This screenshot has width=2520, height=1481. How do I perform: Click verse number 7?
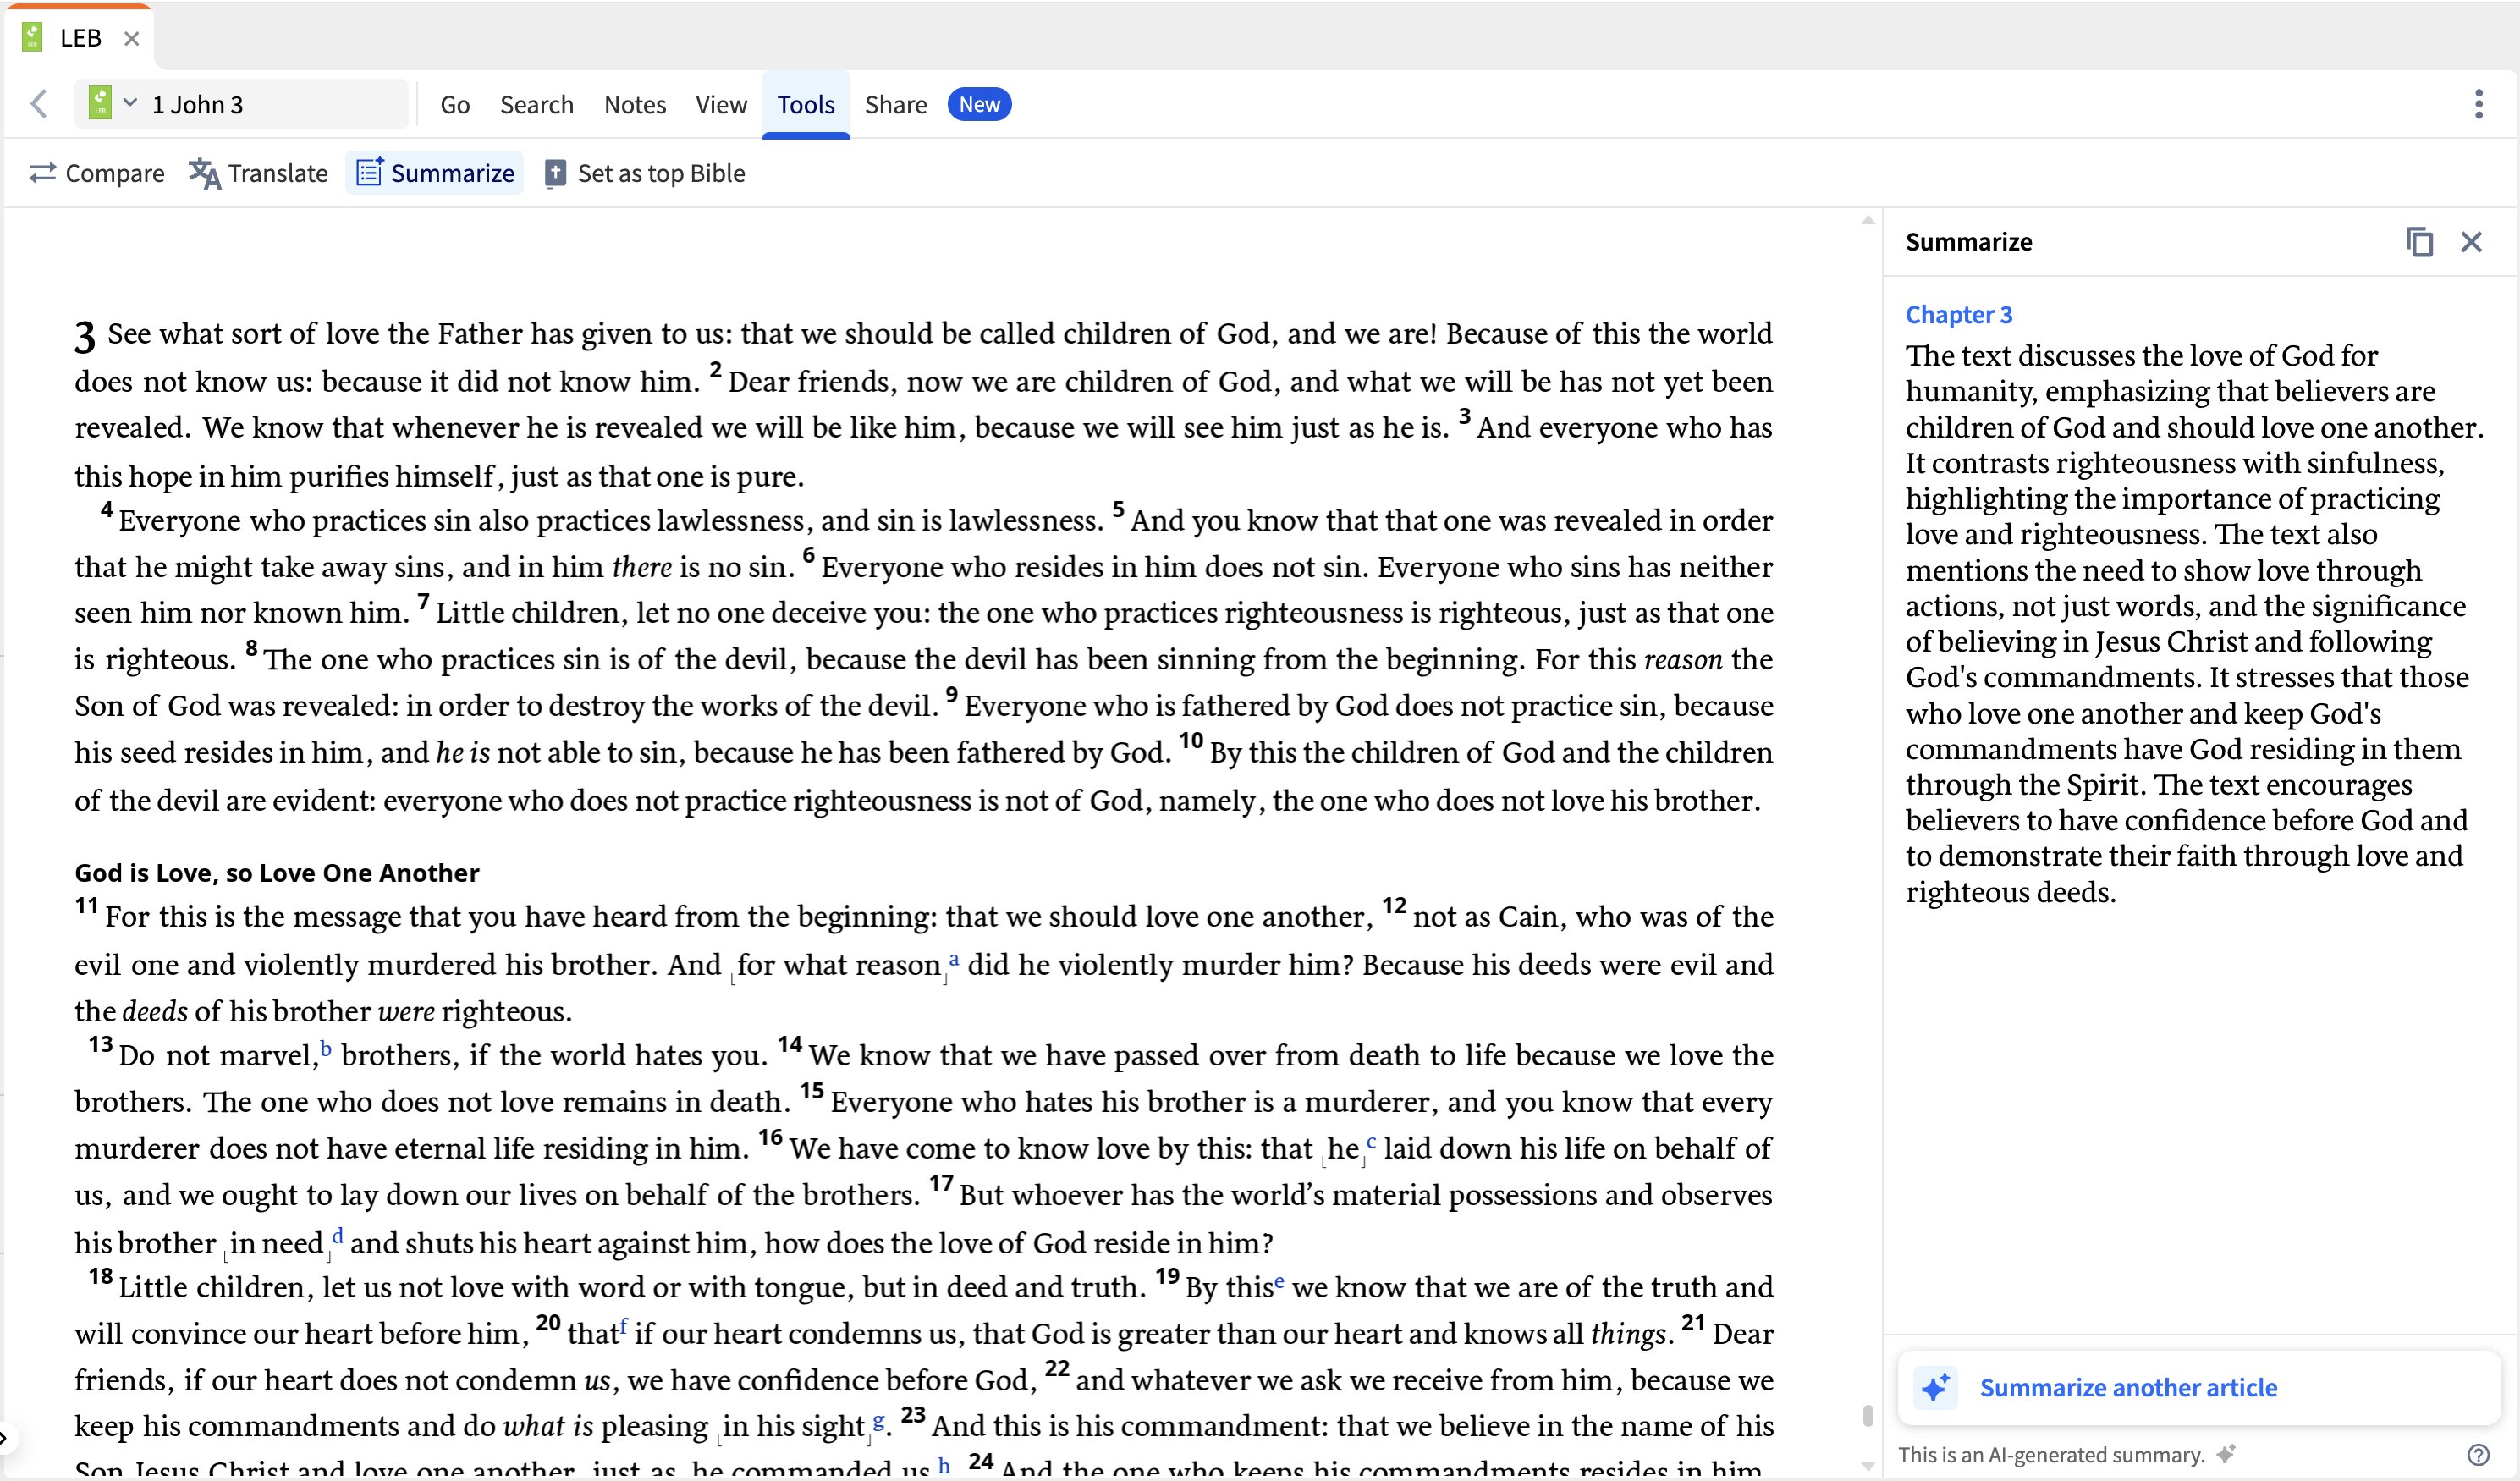point(424,602)
